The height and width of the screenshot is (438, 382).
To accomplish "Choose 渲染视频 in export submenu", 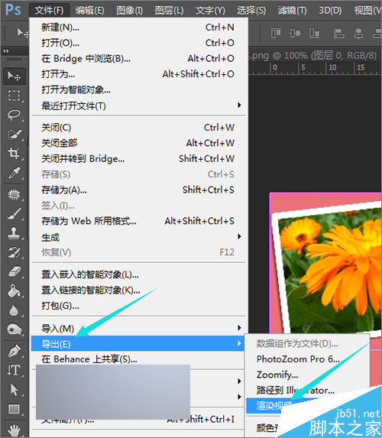I will pos(275,405).
